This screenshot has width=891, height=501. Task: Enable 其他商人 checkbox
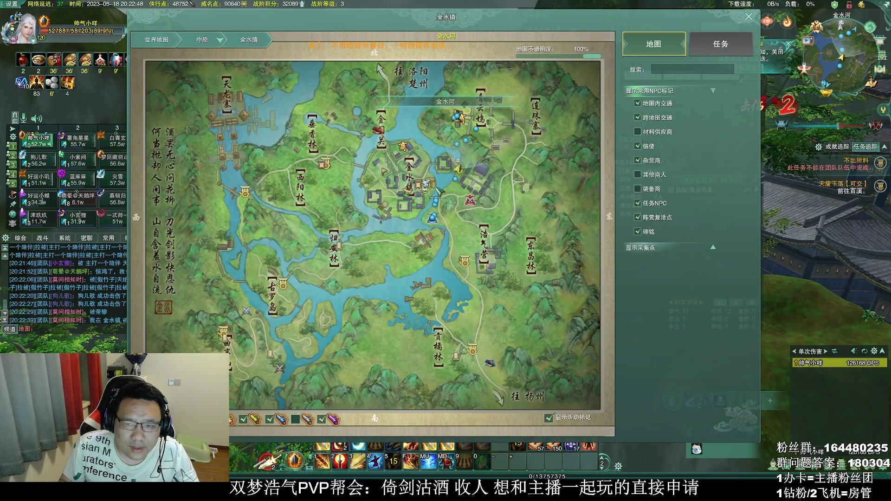[638, 174]
